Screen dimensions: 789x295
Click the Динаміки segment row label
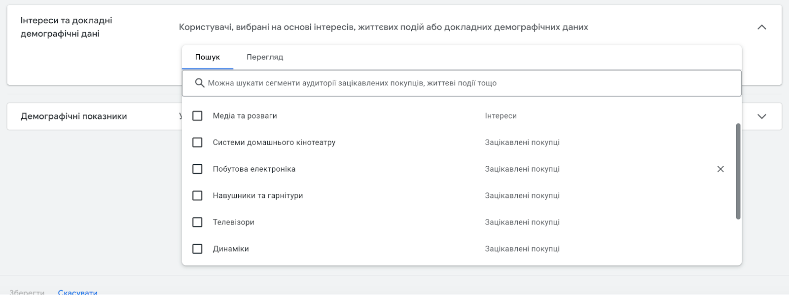231,249
